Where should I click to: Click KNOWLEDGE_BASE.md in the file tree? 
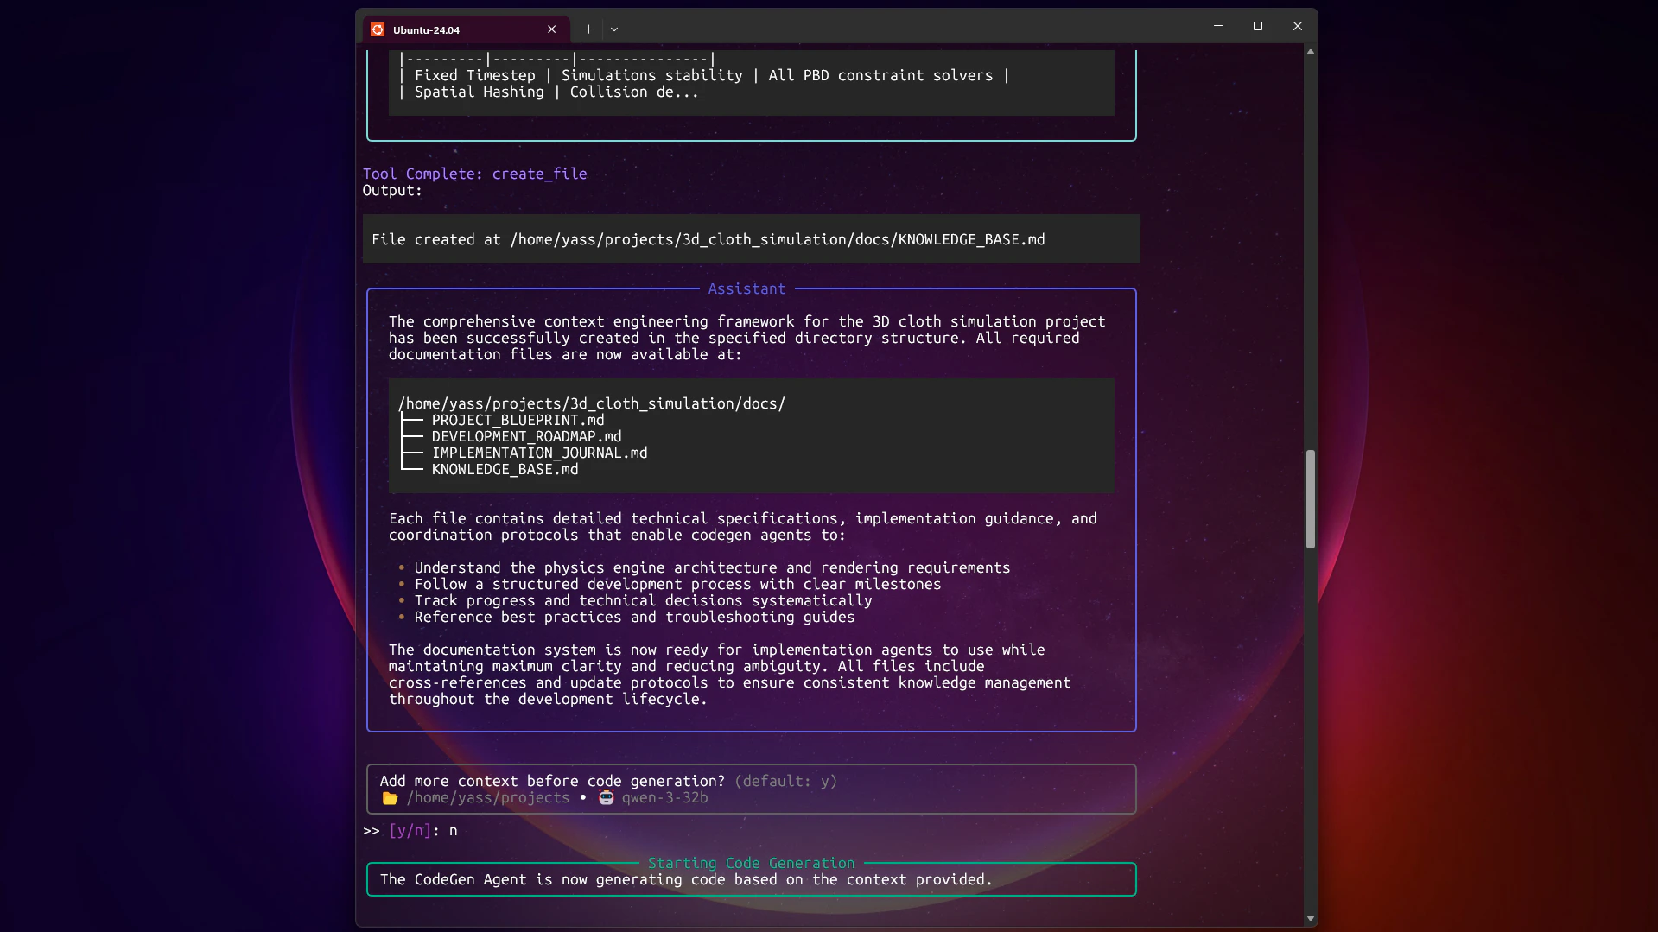click(505, 470)
